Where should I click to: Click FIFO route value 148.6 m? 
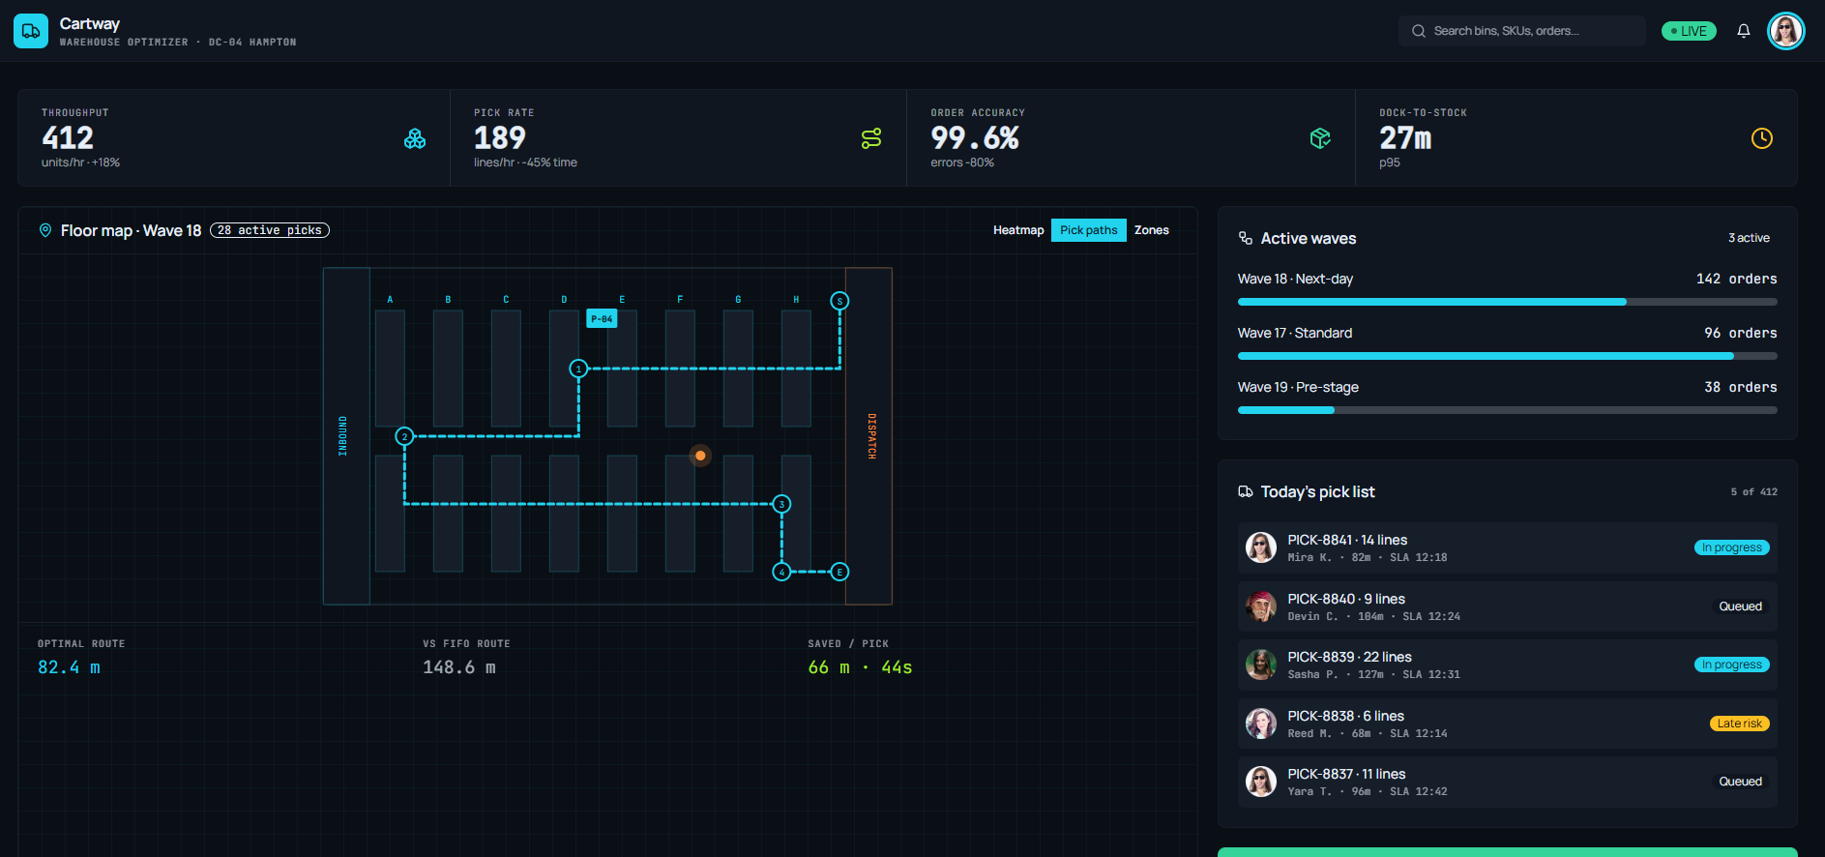459,667
